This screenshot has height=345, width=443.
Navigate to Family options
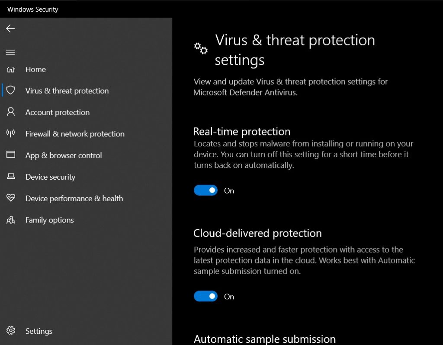click(49, 220)
